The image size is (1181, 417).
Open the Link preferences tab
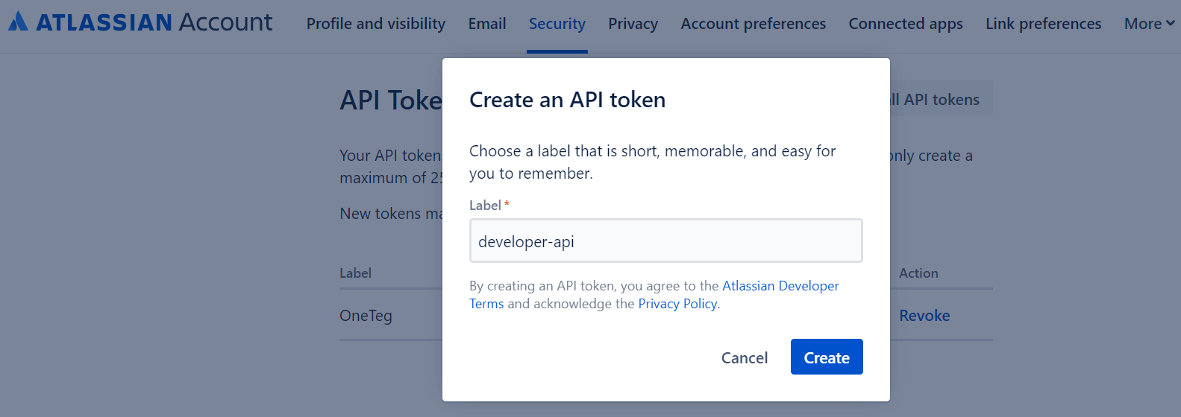tap(1043, 24)
